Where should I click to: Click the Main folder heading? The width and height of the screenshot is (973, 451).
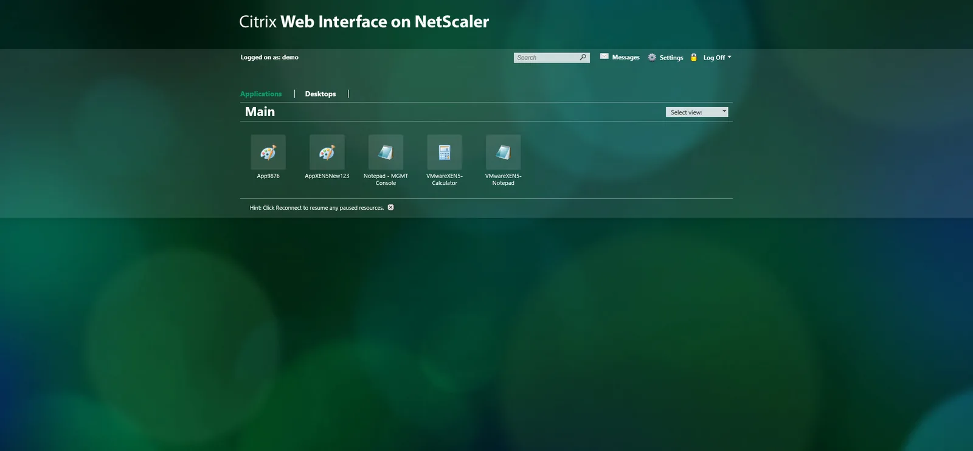(x=260, y=112)
